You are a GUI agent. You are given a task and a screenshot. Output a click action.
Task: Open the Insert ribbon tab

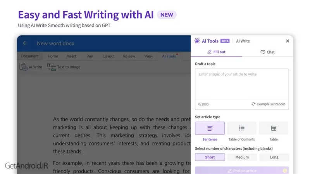(71, 56)
